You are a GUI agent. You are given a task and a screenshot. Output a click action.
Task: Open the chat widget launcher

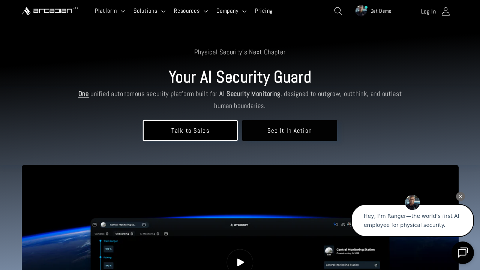click(462, 253)
